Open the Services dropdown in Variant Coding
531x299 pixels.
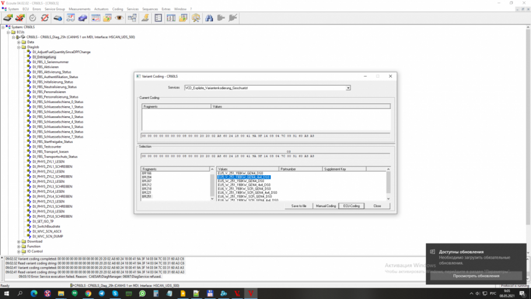[348, 88]
